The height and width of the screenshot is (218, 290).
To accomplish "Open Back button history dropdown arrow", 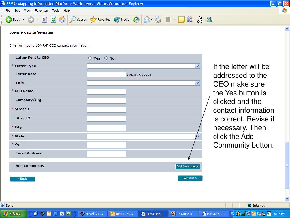I will tap(23, 20).
